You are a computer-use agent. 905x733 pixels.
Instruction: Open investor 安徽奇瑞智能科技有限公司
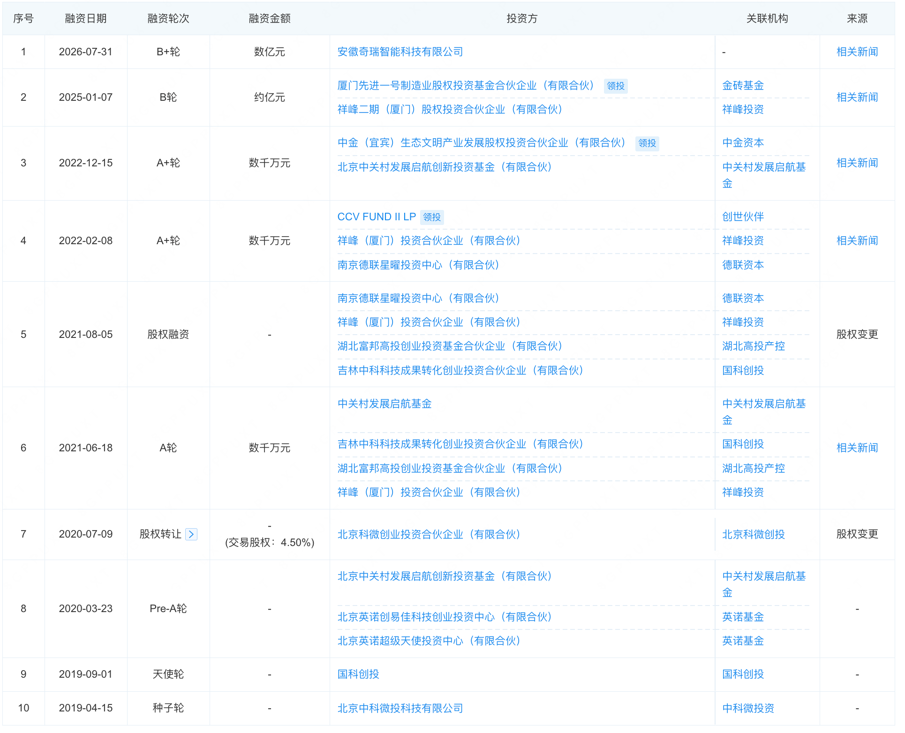coord(400,52)
